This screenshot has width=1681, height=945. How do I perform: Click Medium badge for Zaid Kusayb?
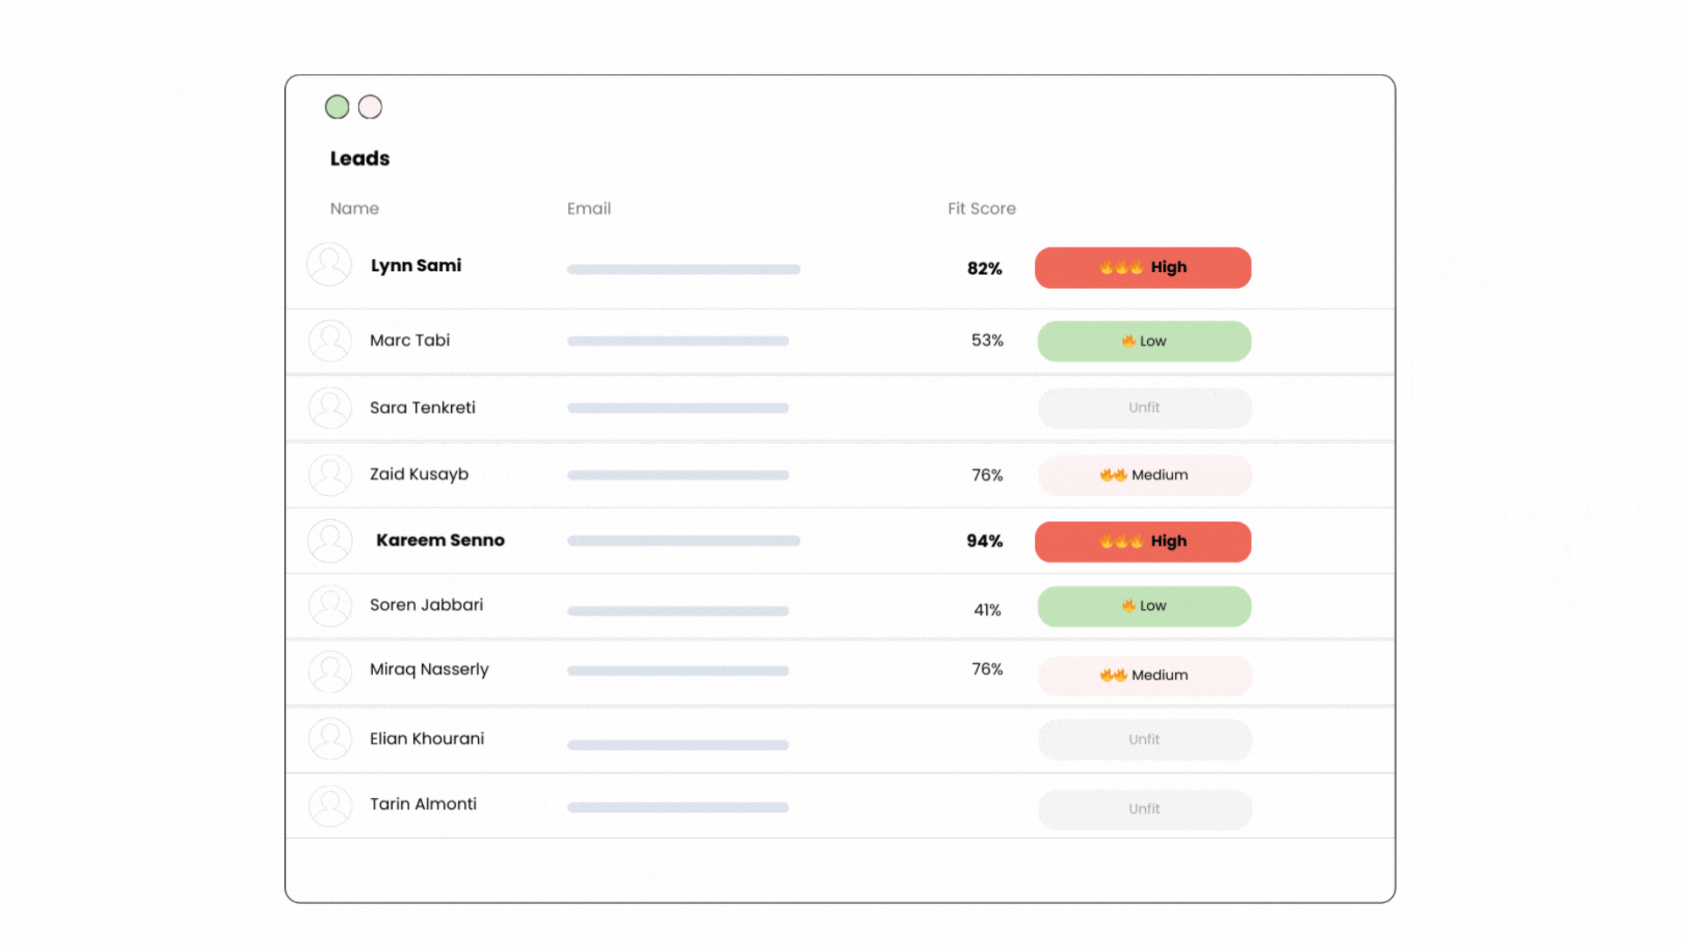(1144, 475)
